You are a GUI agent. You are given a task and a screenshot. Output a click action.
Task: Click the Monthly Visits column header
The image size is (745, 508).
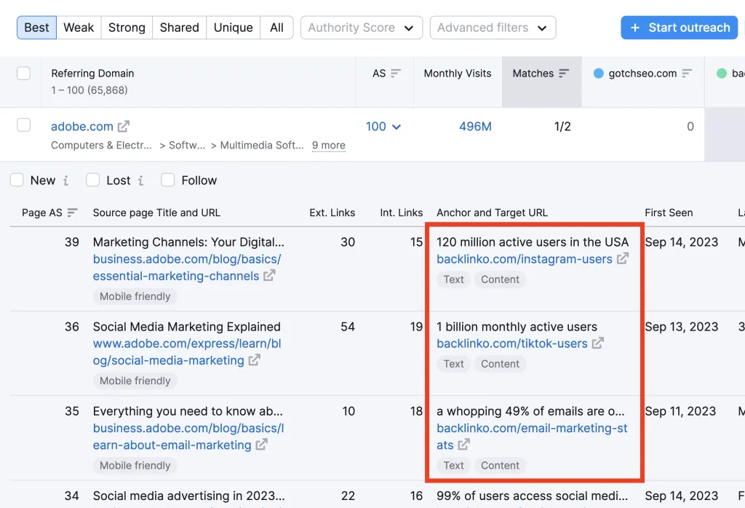click(x=458, y=74)
